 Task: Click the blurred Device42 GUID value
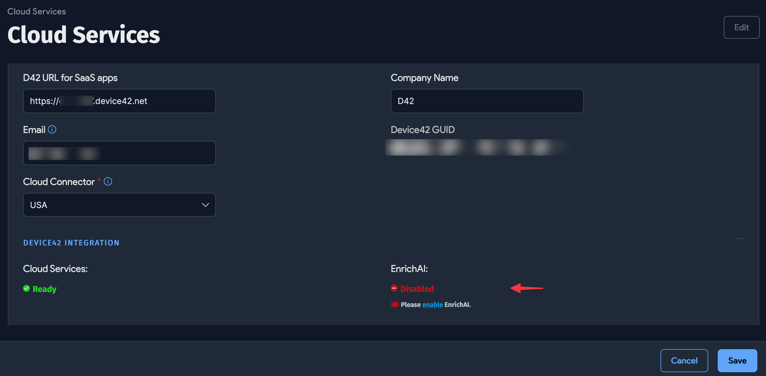tap(476, 147)
